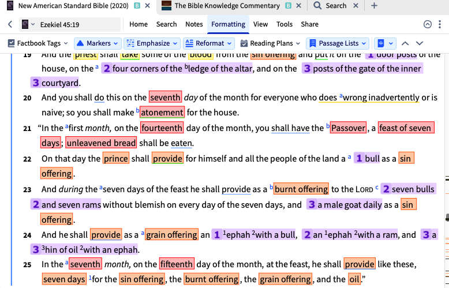Open the Search menu in toolbar
The height and width of the screenshot is (288, 449).
coord(166,24)
